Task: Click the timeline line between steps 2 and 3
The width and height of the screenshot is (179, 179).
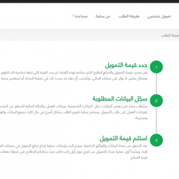Action: 156,120
